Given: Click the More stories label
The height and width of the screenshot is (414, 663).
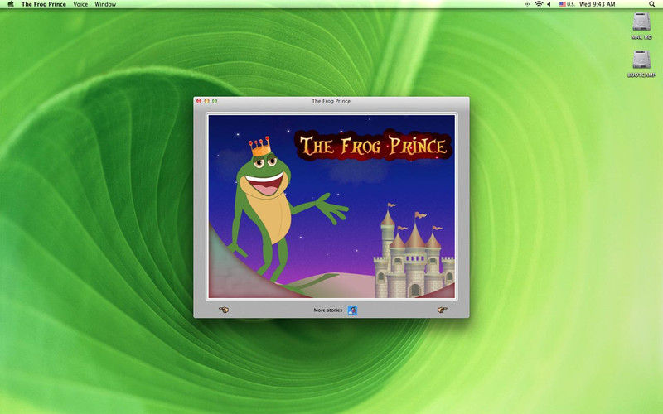Looking at the screenshot, I should point(327,310).
